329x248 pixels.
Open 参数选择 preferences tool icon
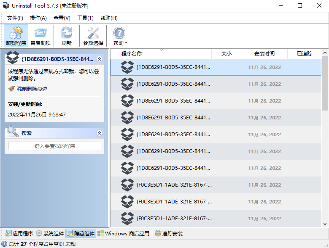tap(93, 33)
